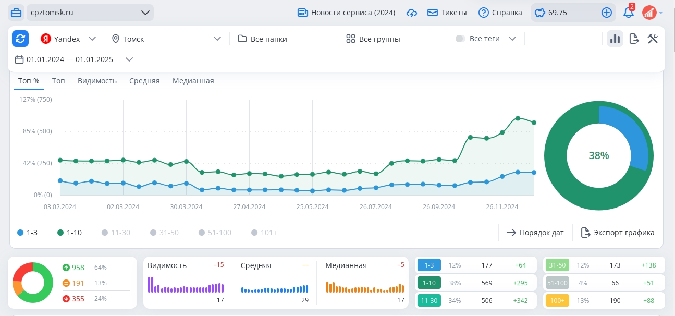Switch to the Медианная tab
The height and width of the screenshot is (316, 675).
(x=193, y=81)
